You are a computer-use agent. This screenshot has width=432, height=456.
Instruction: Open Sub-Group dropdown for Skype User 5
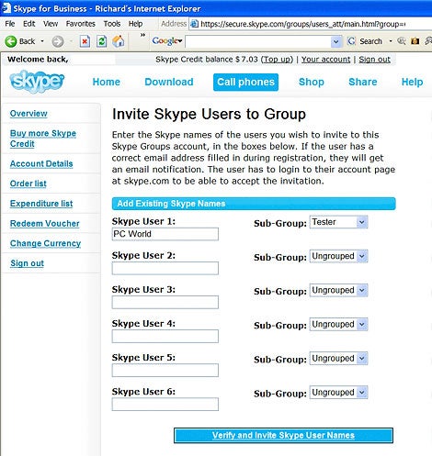pyautogui.click(x=362, y=358)
